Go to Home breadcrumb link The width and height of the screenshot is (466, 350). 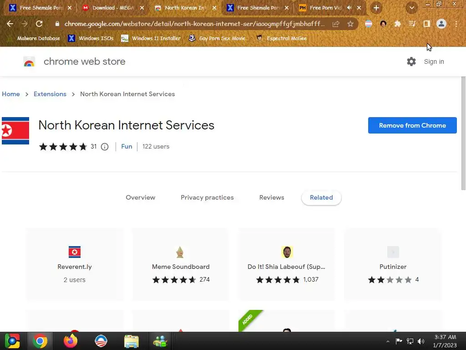11,94
